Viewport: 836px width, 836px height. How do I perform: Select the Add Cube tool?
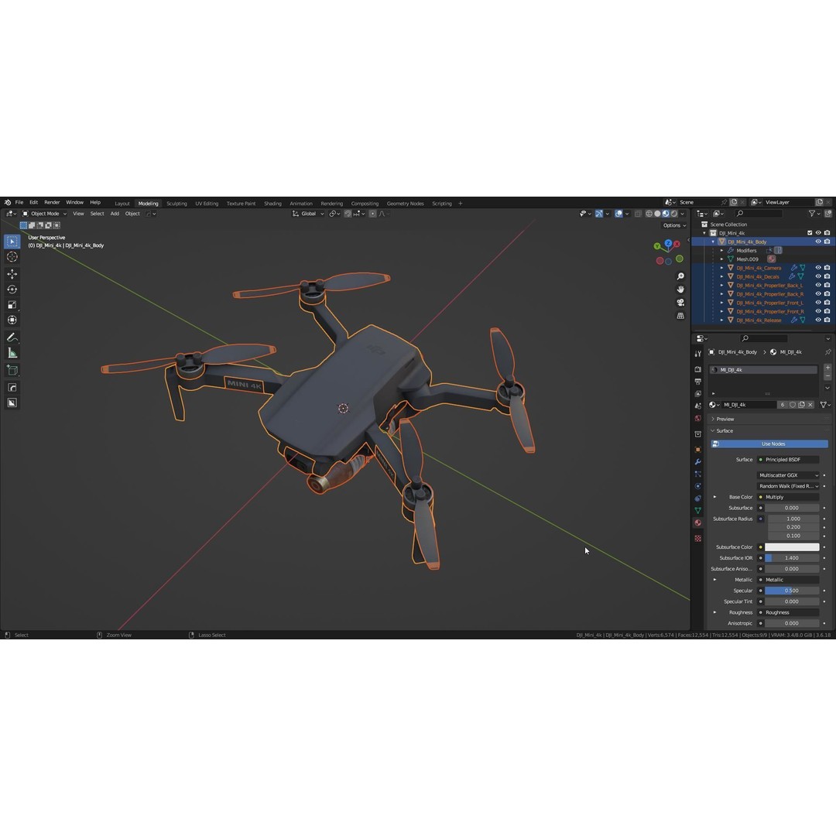12,370
